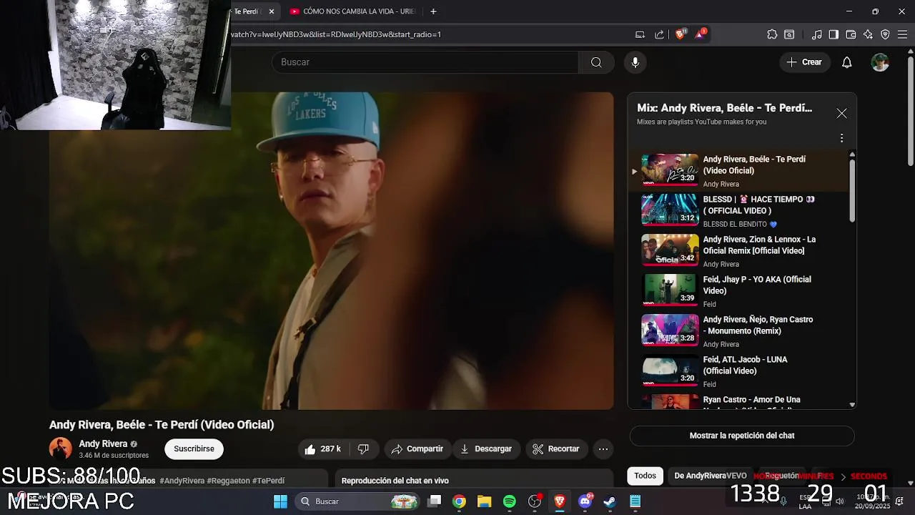This screenshot has width=915, height=515.
Task: Click the address bar URL
Action: point(336,34)
